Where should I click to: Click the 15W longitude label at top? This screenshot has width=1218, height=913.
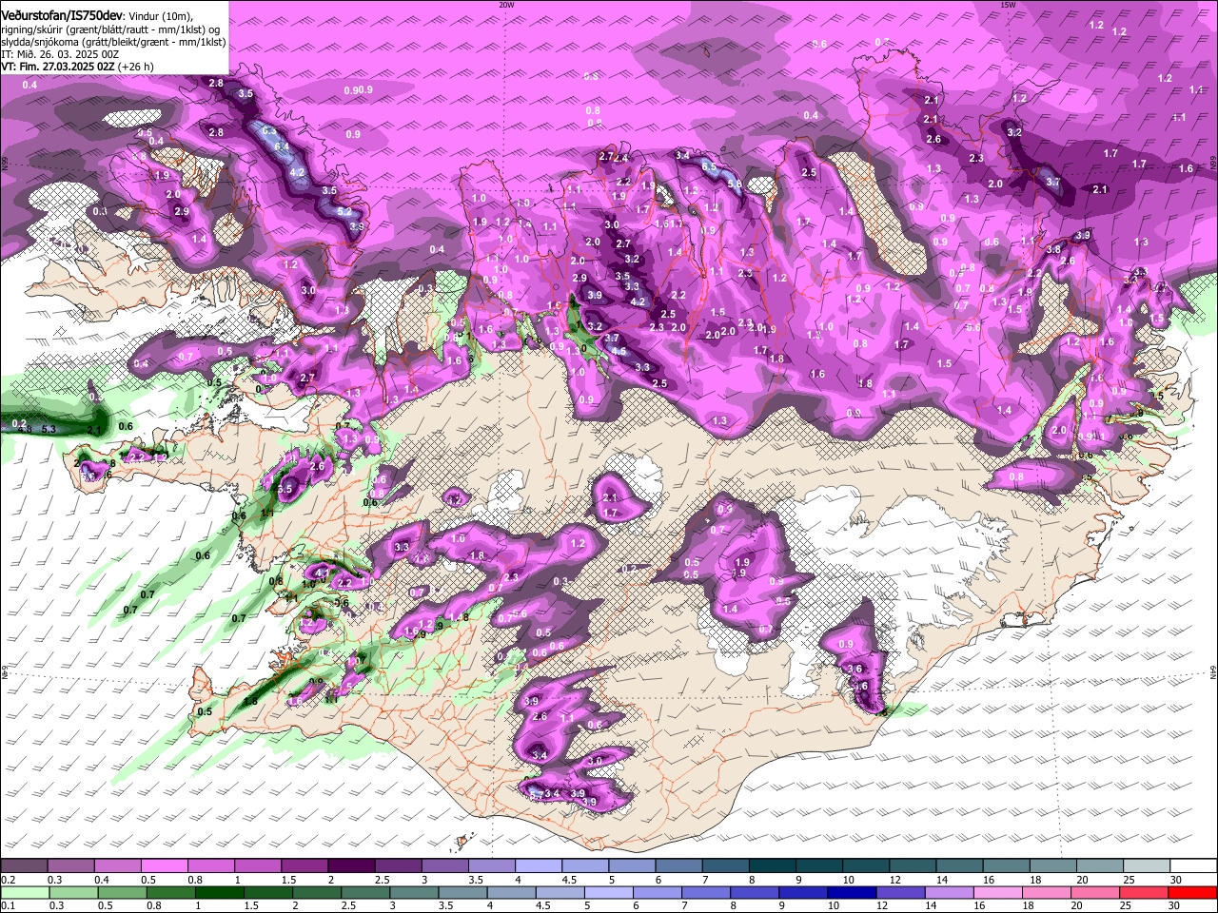tap(1008, 5)
